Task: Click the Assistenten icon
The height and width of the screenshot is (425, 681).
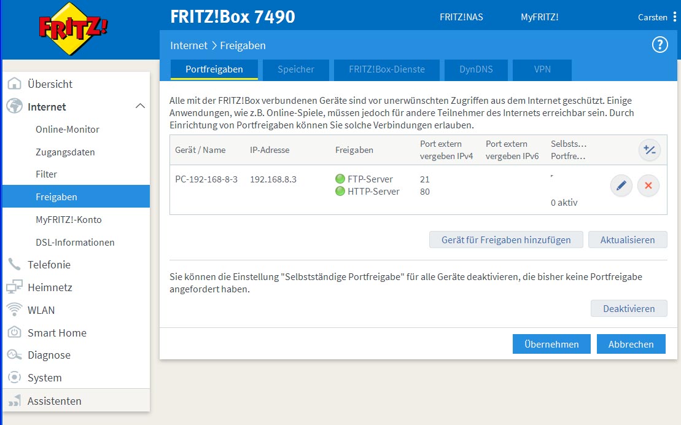Action: 14,400
